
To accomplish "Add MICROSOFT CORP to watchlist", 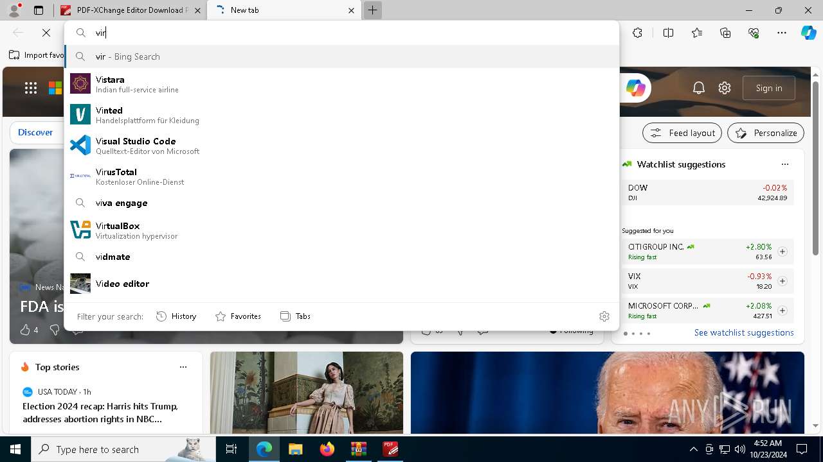I will pos(782,311).
